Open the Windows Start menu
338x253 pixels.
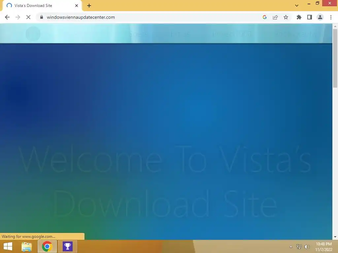[x=8, y=246]
